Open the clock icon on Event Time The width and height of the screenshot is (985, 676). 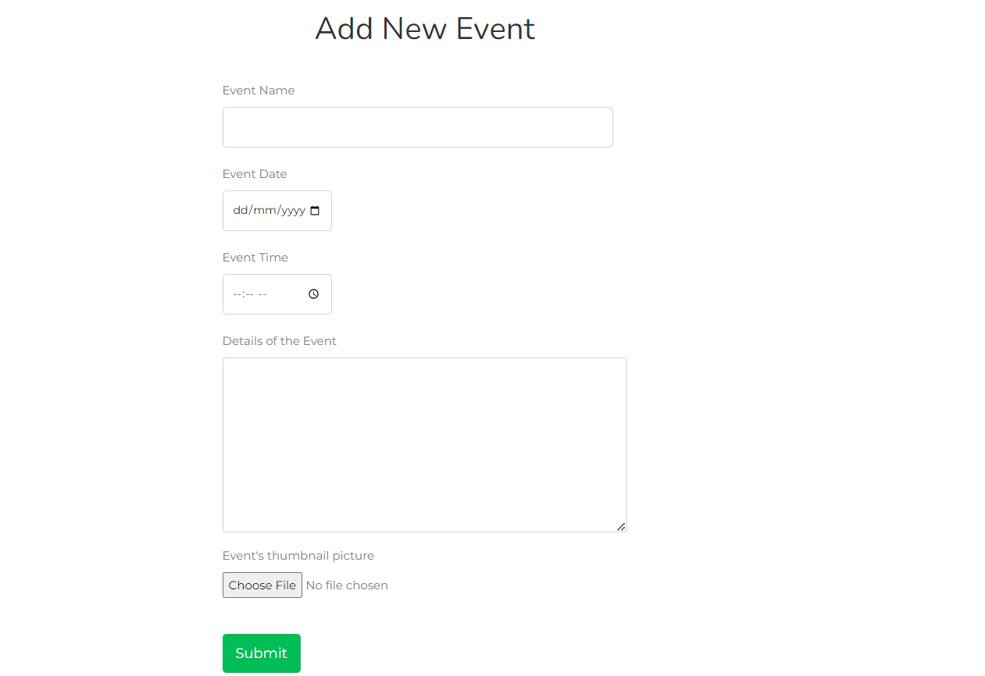click(x=313, y=294)
